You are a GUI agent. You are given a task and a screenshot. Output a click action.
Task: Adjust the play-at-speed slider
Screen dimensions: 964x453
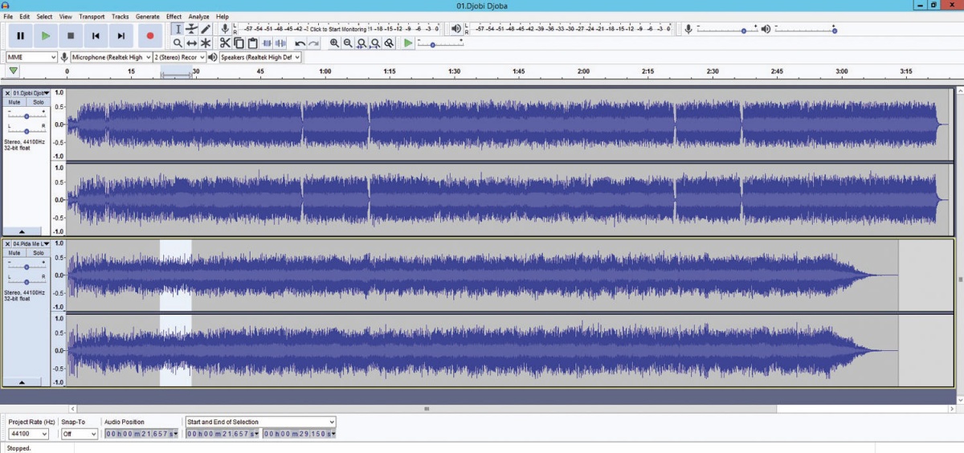[x=441, y=43]
